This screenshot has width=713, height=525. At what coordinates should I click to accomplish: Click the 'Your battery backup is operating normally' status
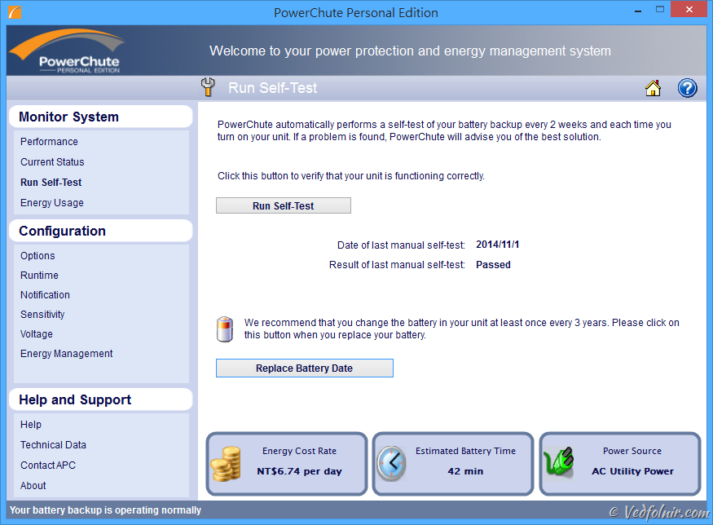click(105, 510)
